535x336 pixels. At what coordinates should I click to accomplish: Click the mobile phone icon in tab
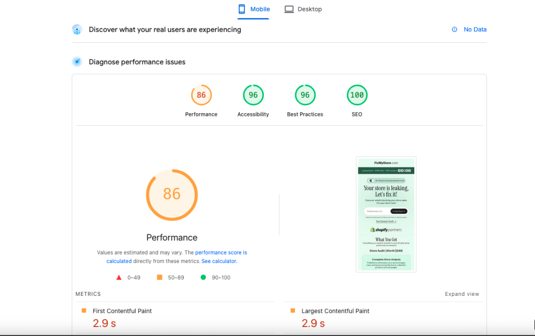click(241, 9)
